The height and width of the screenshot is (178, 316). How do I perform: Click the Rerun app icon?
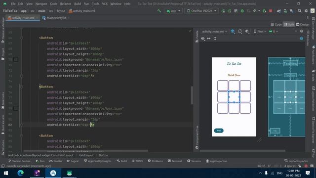coord(223,11)
